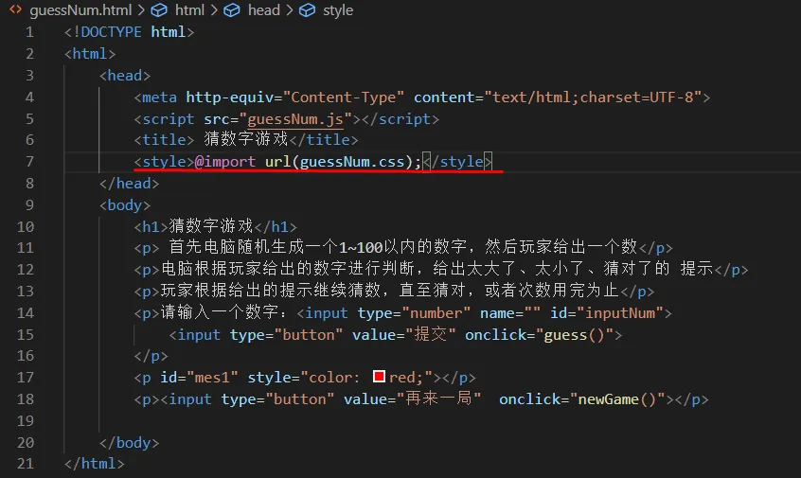801x478 pixels.
Task: Open the red color swatch picker
Action: coord(379,378)
